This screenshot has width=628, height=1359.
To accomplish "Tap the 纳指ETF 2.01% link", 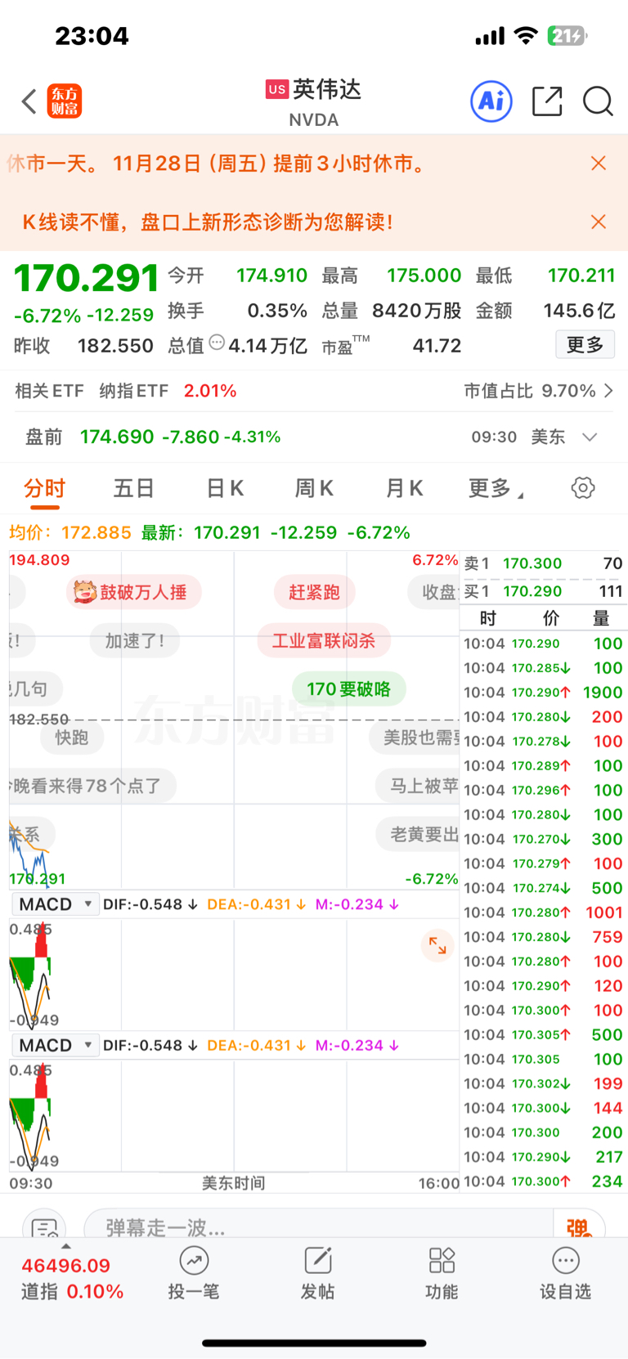I will pyautogui.click(x=168, y=391).
